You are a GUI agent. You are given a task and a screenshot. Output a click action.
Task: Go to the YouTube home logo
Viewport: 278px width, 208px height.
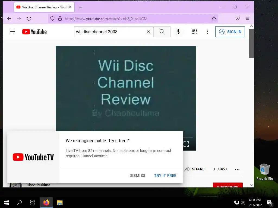34,32
